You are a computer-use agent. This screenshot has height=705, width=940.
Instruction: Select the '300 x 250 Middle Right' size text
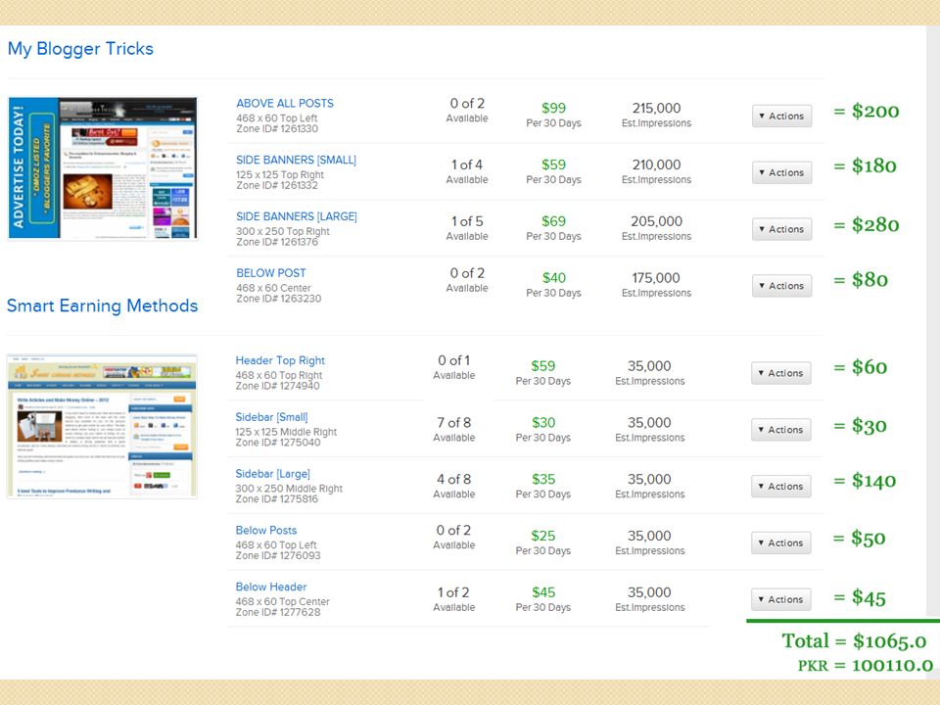289,489
